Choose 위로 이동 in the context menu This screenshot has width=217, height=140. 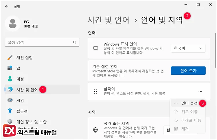click(x=188, y=111)
